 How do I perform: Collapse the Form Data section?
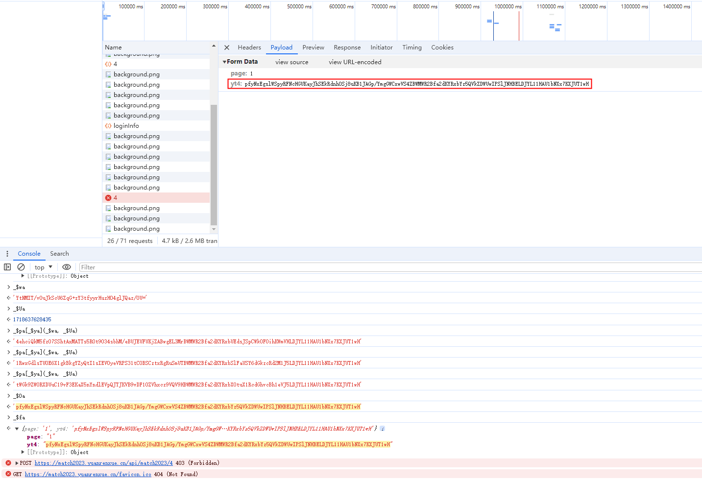pos(225,62)
